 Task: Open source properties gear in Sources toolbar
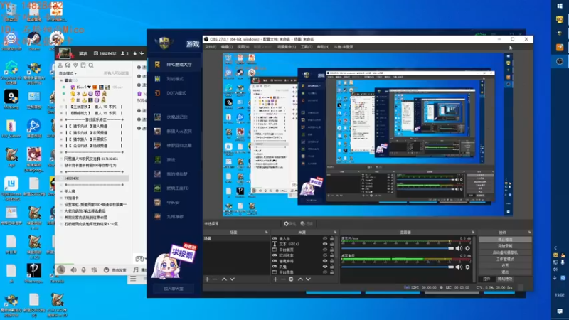coord(291,279)
